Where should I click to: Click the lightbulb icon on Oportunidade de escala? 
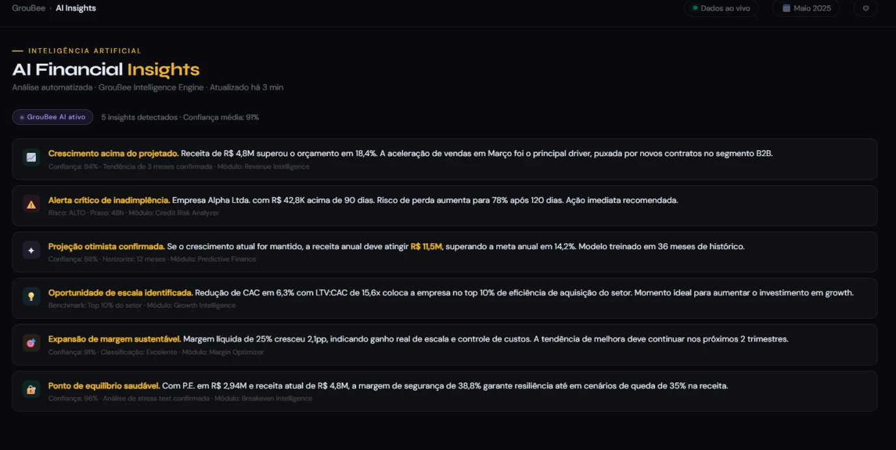tap(31, 297)
